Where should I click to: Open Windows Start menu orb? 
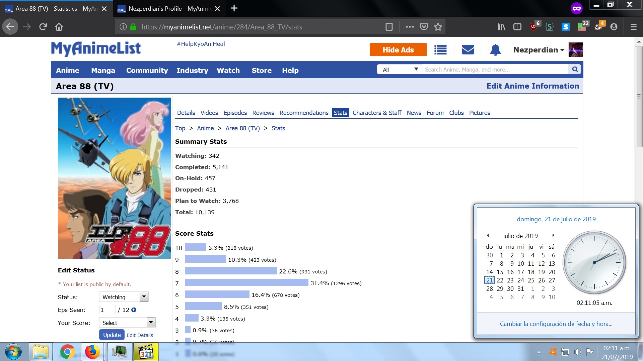click(13, 352)
